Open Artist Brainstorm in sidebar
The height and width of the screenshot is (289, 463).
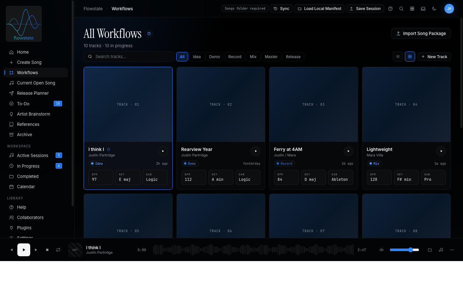point(36,114)
